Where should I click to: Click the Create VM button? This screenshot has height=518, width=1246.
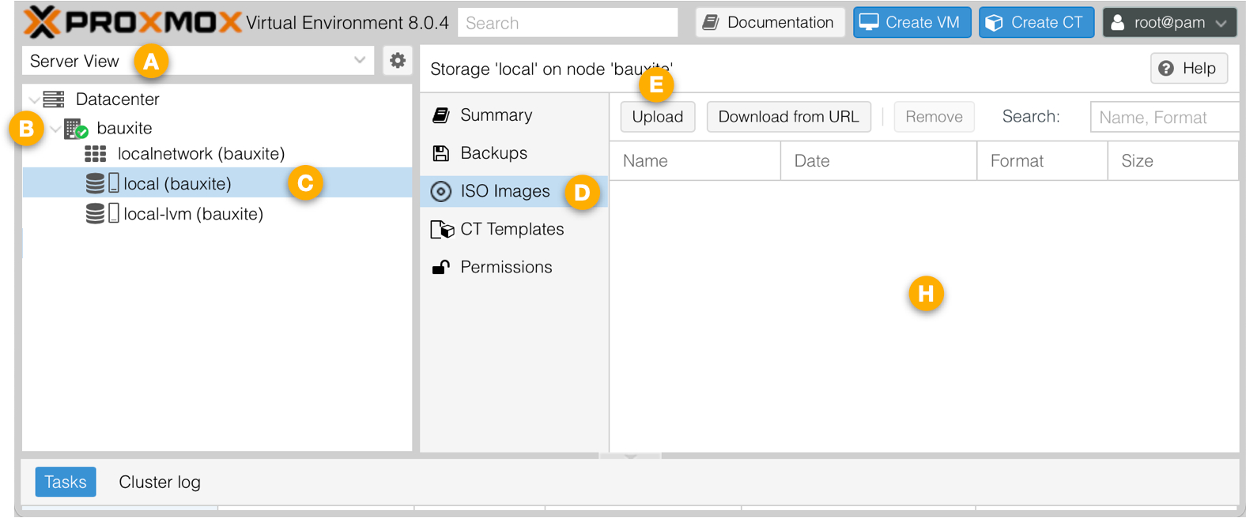click(912, 22)
